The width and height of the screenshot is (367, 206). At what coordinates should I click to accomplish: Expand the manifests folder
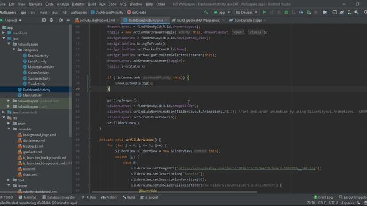(3, 33)
